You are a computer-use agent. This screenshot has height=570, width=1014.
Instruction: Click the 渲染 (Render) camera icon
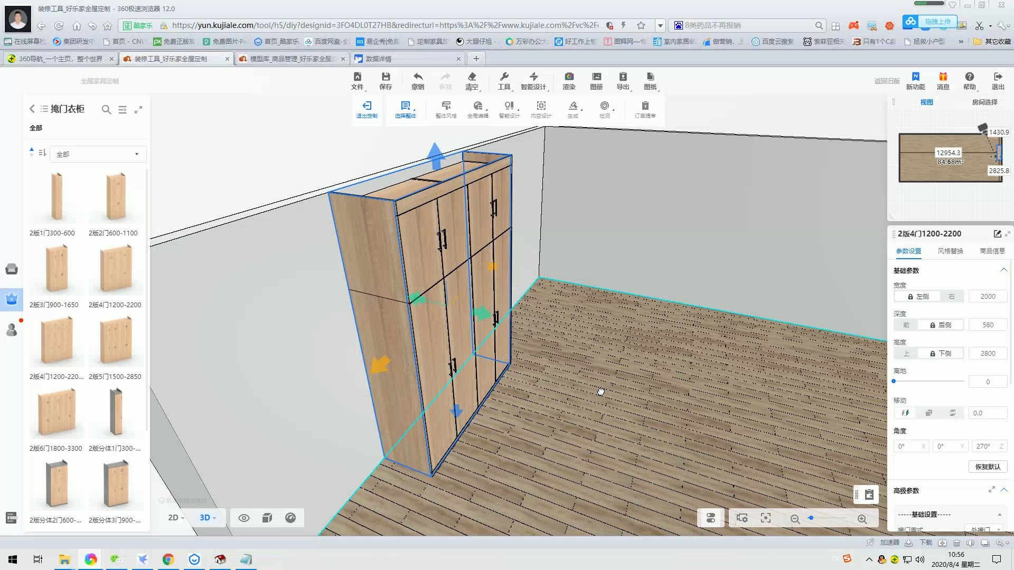569,81
